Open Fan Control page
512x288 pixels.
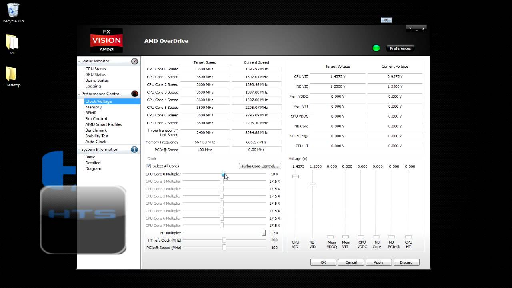(96, 118)
